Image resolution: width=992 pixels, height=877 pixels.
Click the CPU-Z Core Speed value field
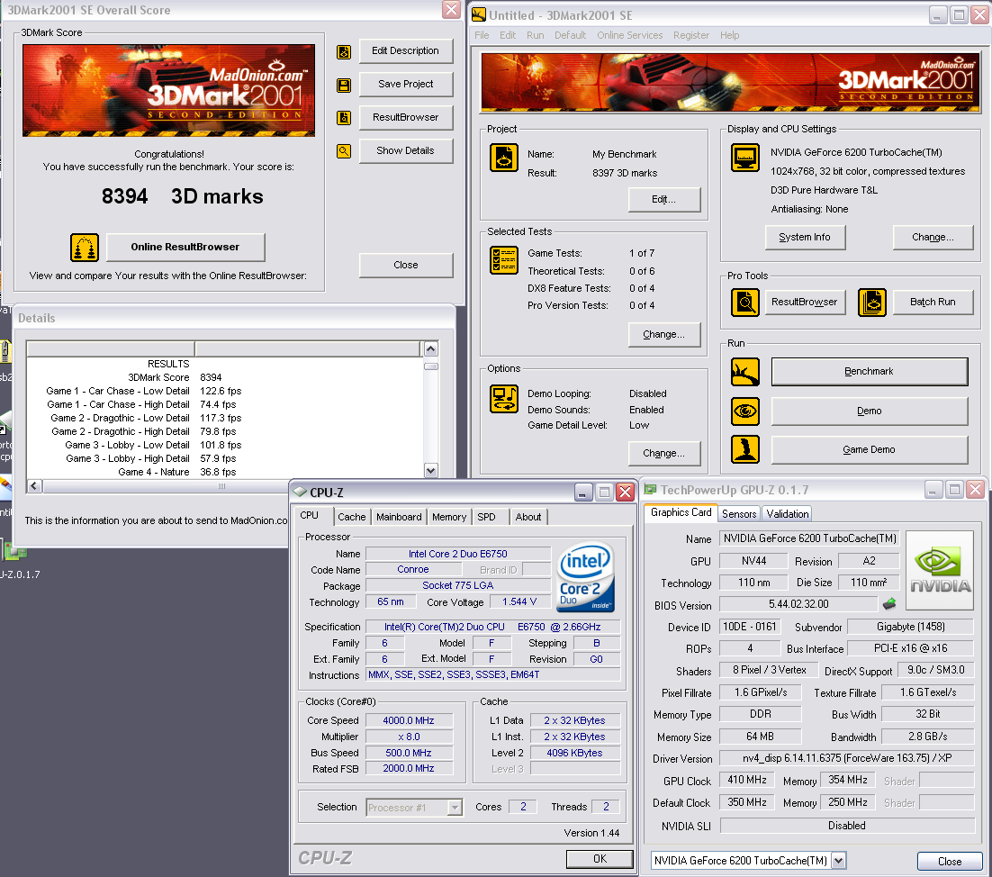409,720
